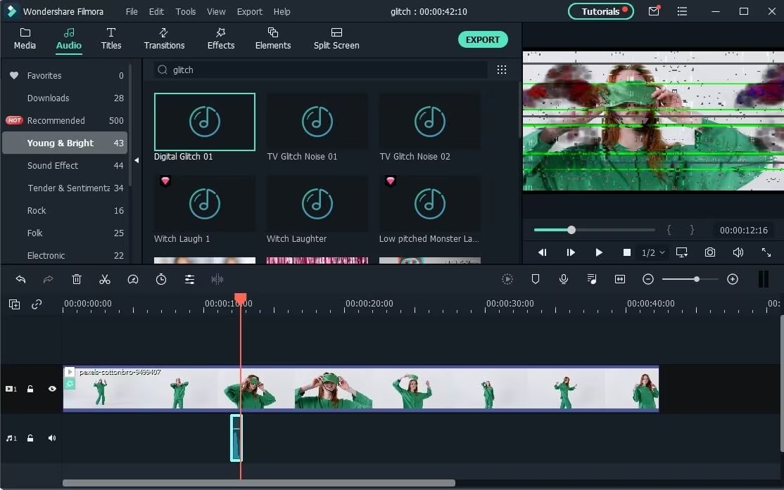The height and width of the screenshot is (490, 784).
Task: Click the glitch search field
Action: [x=320, y=70]
